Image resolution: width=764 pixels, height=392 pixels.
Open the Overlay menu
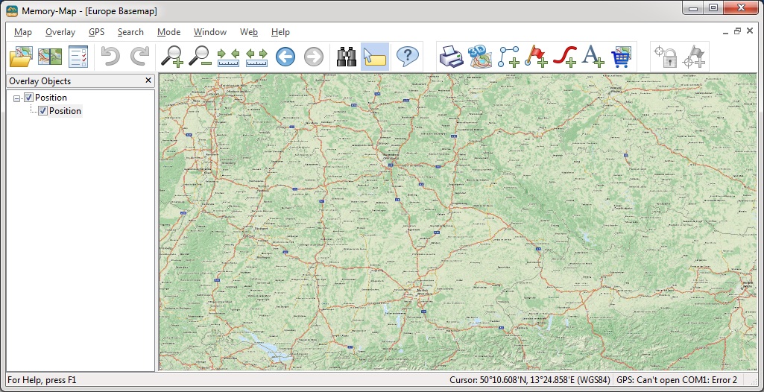(60, 32)
